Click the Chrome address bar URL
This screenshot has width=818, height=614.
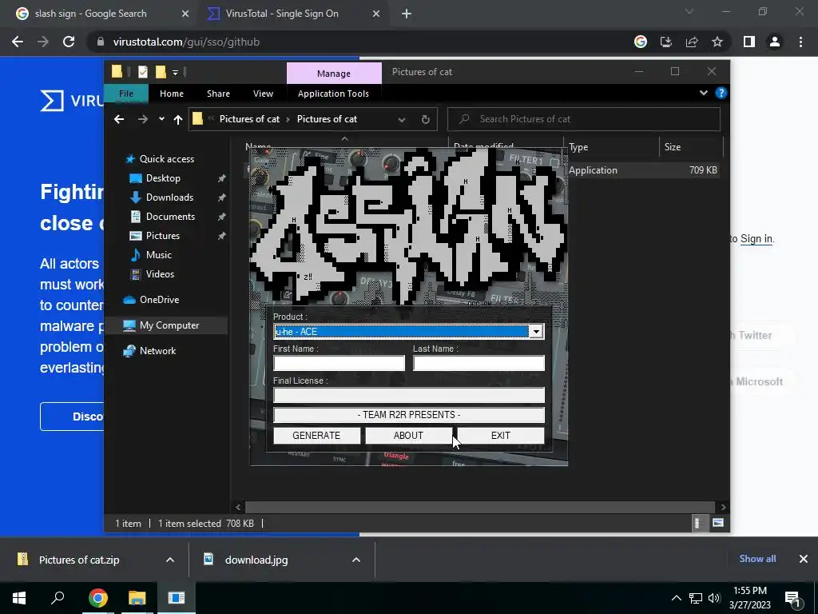pos(186,42)
